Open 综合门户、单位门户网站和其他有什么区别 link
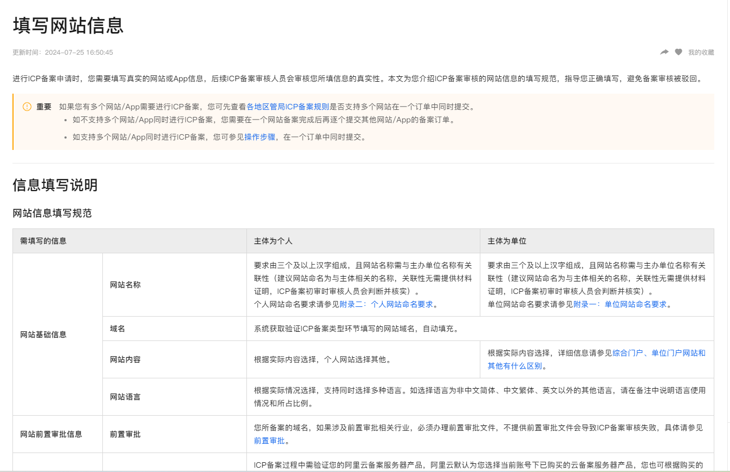 click(596, 359)
